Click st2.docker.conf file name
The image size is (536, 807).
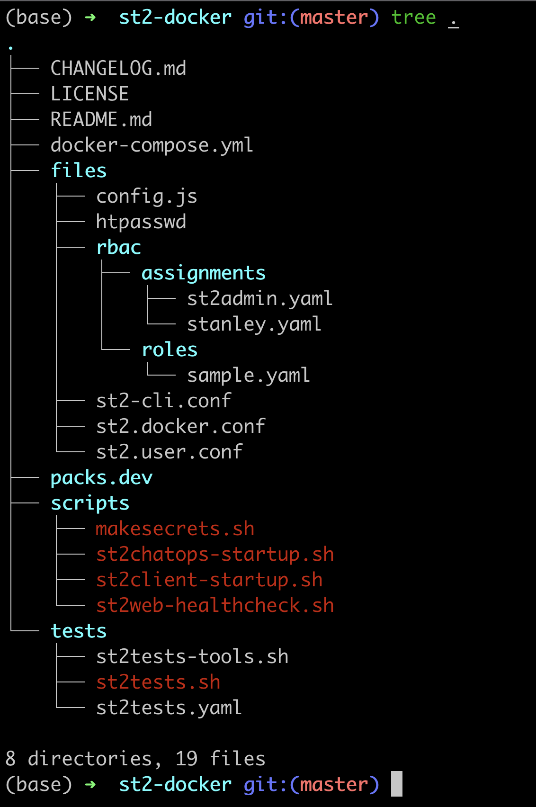click(x=181, y=426)
